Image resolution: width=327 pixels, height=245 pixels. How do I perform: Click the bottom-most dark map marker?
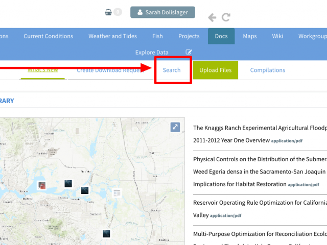pos(106,234)
